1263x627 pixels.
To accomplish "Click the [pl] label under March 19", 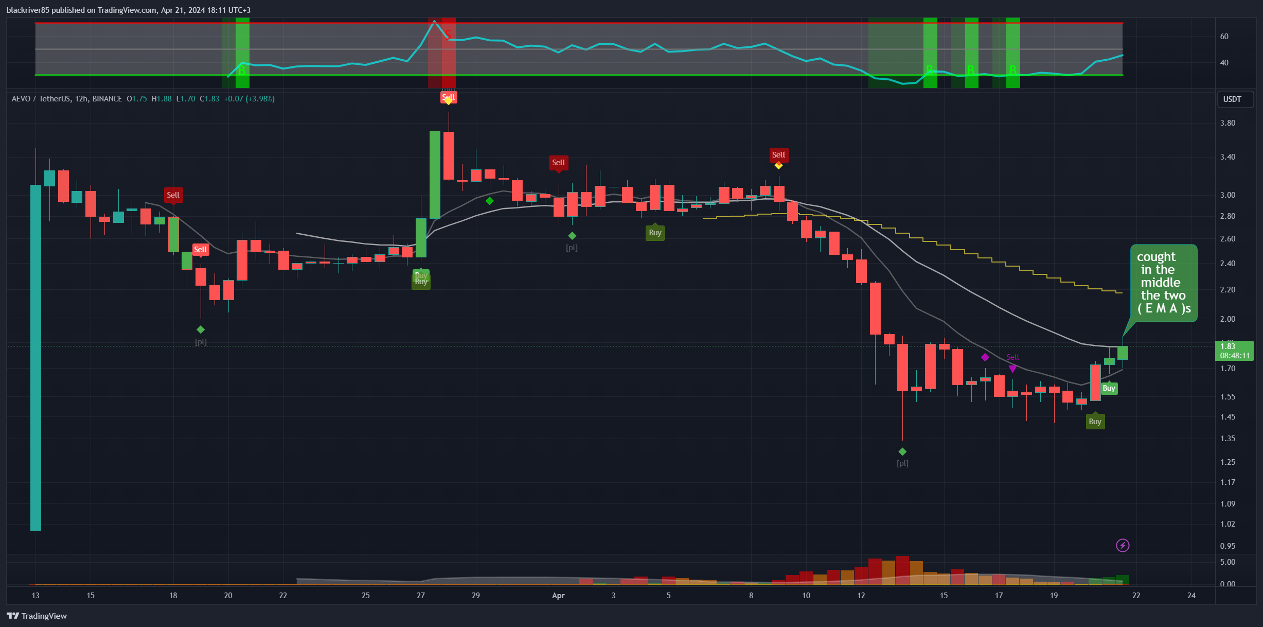I will click(201, 341).
